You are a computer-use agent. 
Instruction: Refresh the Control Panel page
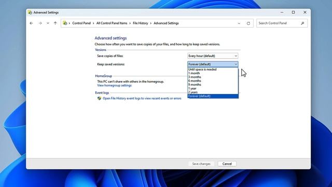pyautogui.click(x=248, y=23)
